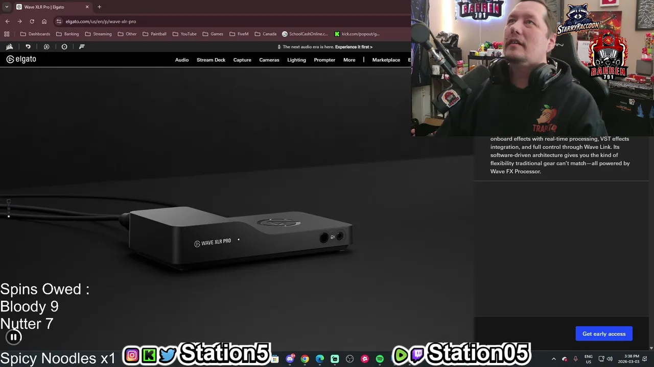Open the Games bookmark folder
Image resolution: width=654 pixels, height=367 pixels.
coord(213,34)
